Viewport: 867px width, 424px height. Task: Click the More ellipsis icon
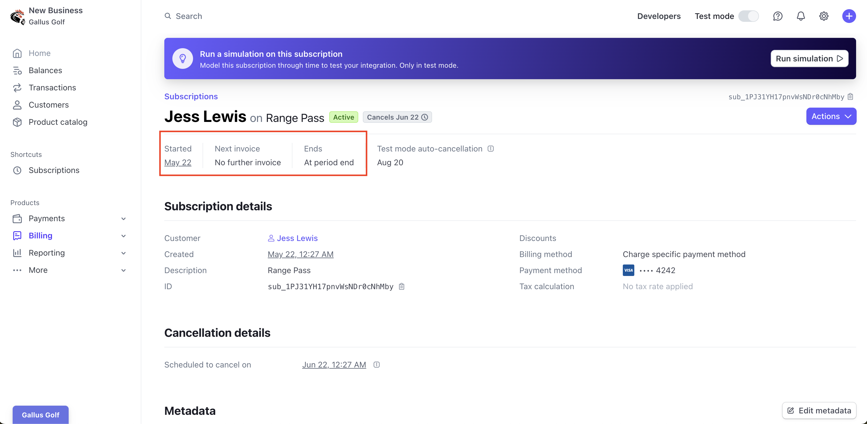(17, 271)
